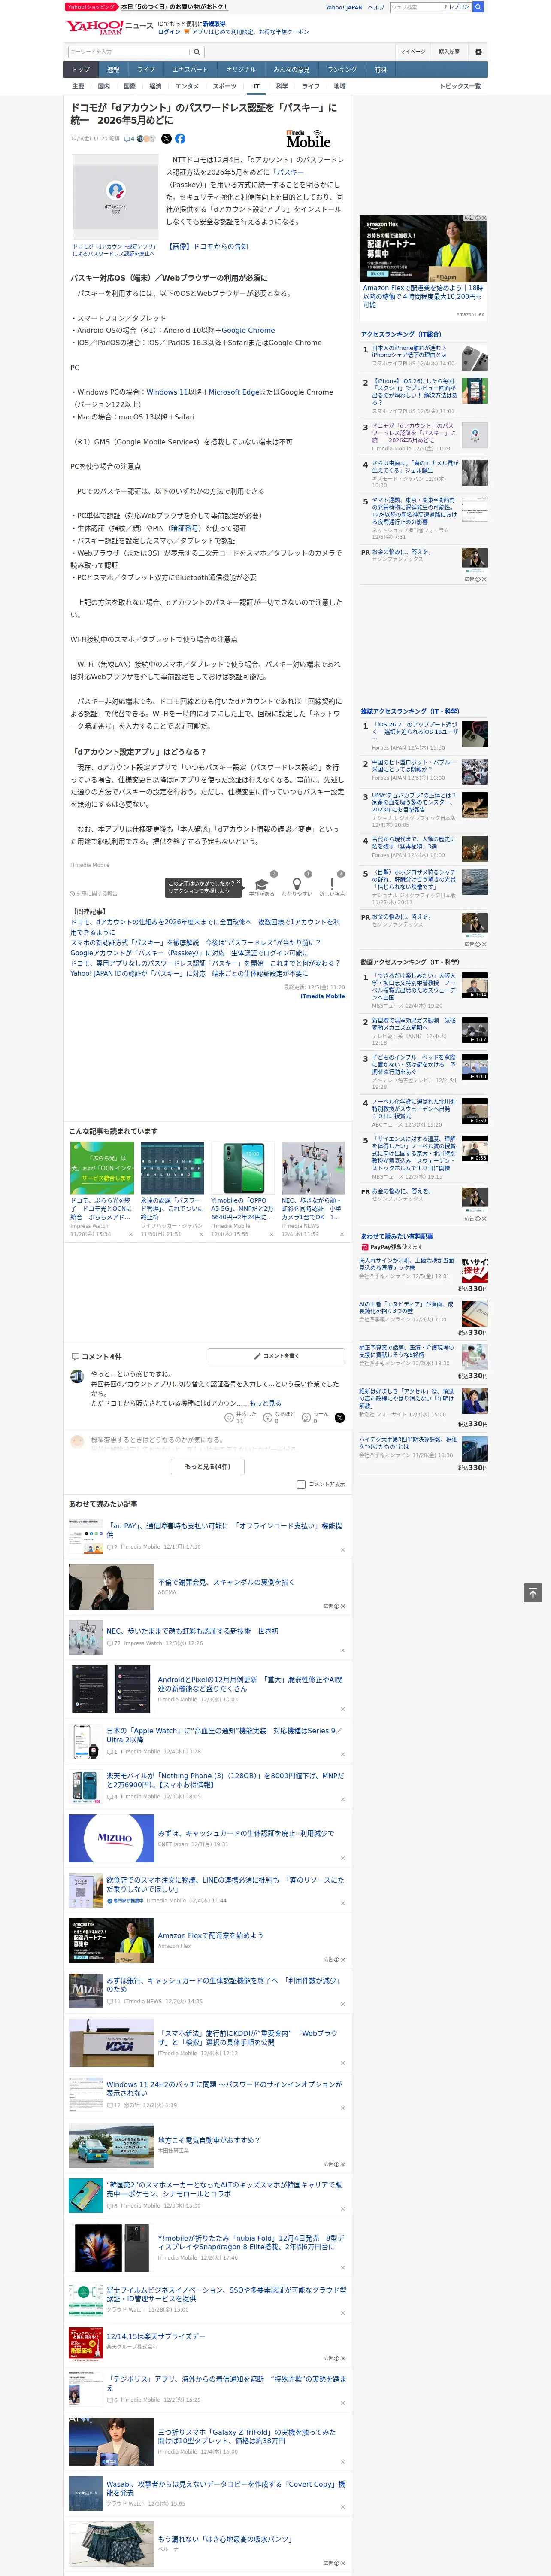
Task: Open Y!mobile OPPO A5 5G recommended thumbnail
Action: [x=243, y=1168]
